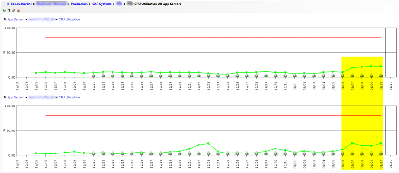Click the 01/03 baseline marker icon in bottom chart
This screenshot has height=173, width=399.
pyautogui.click(x=314, y=153)
